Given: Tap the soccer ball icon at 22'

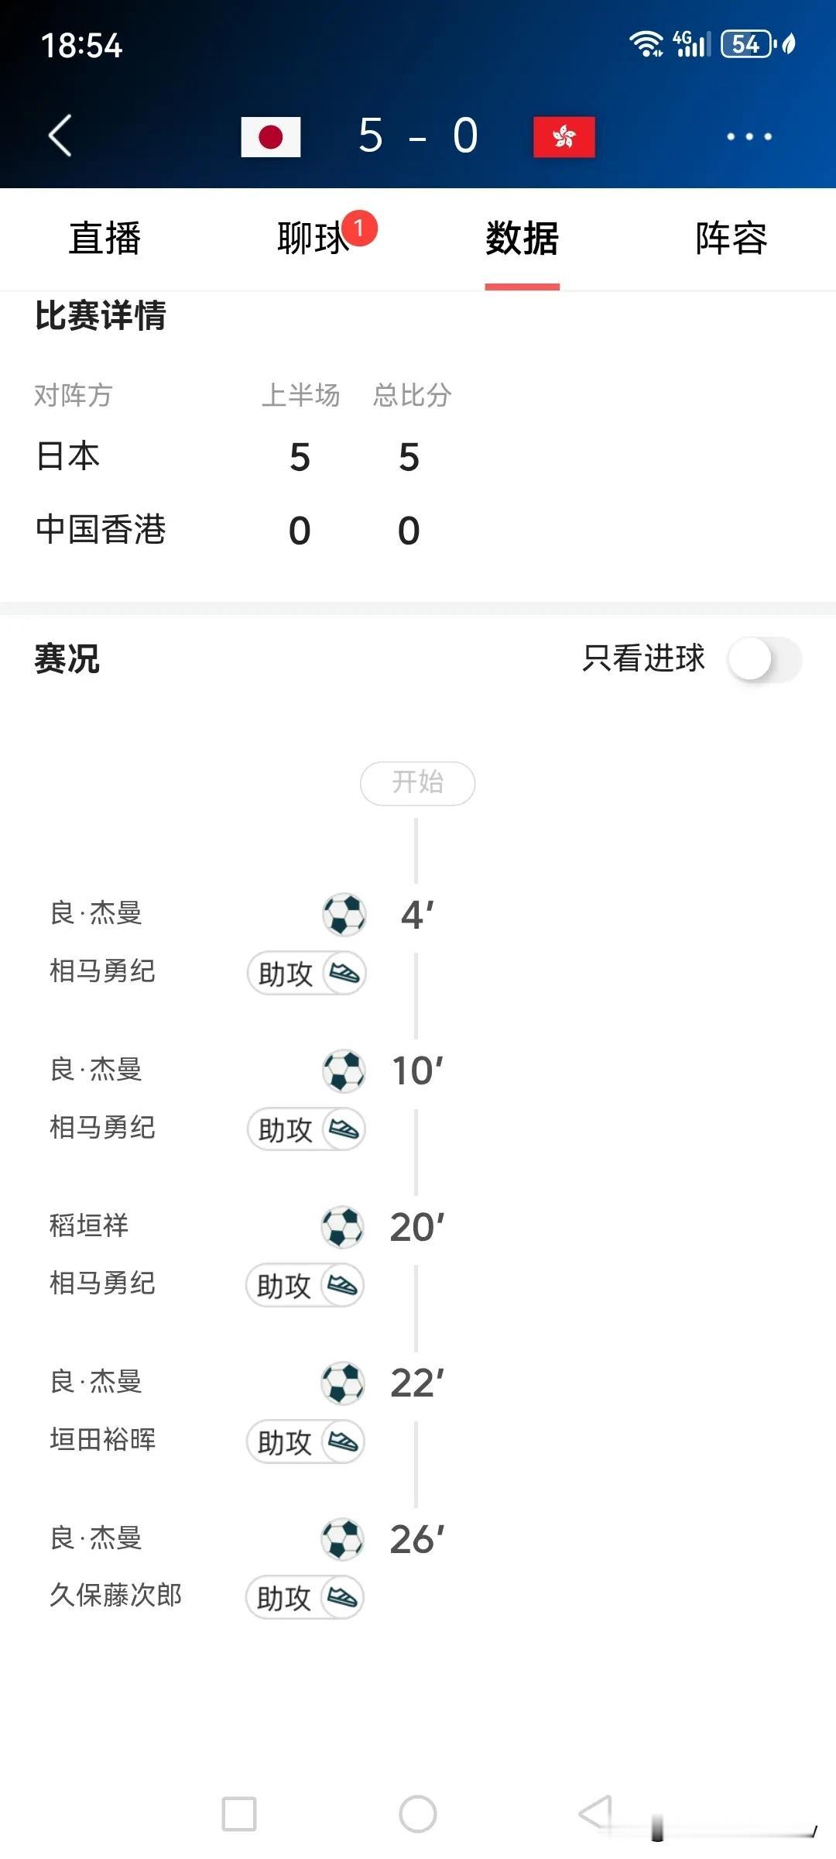Looking at the screenshot, I should click(343, 1383).
